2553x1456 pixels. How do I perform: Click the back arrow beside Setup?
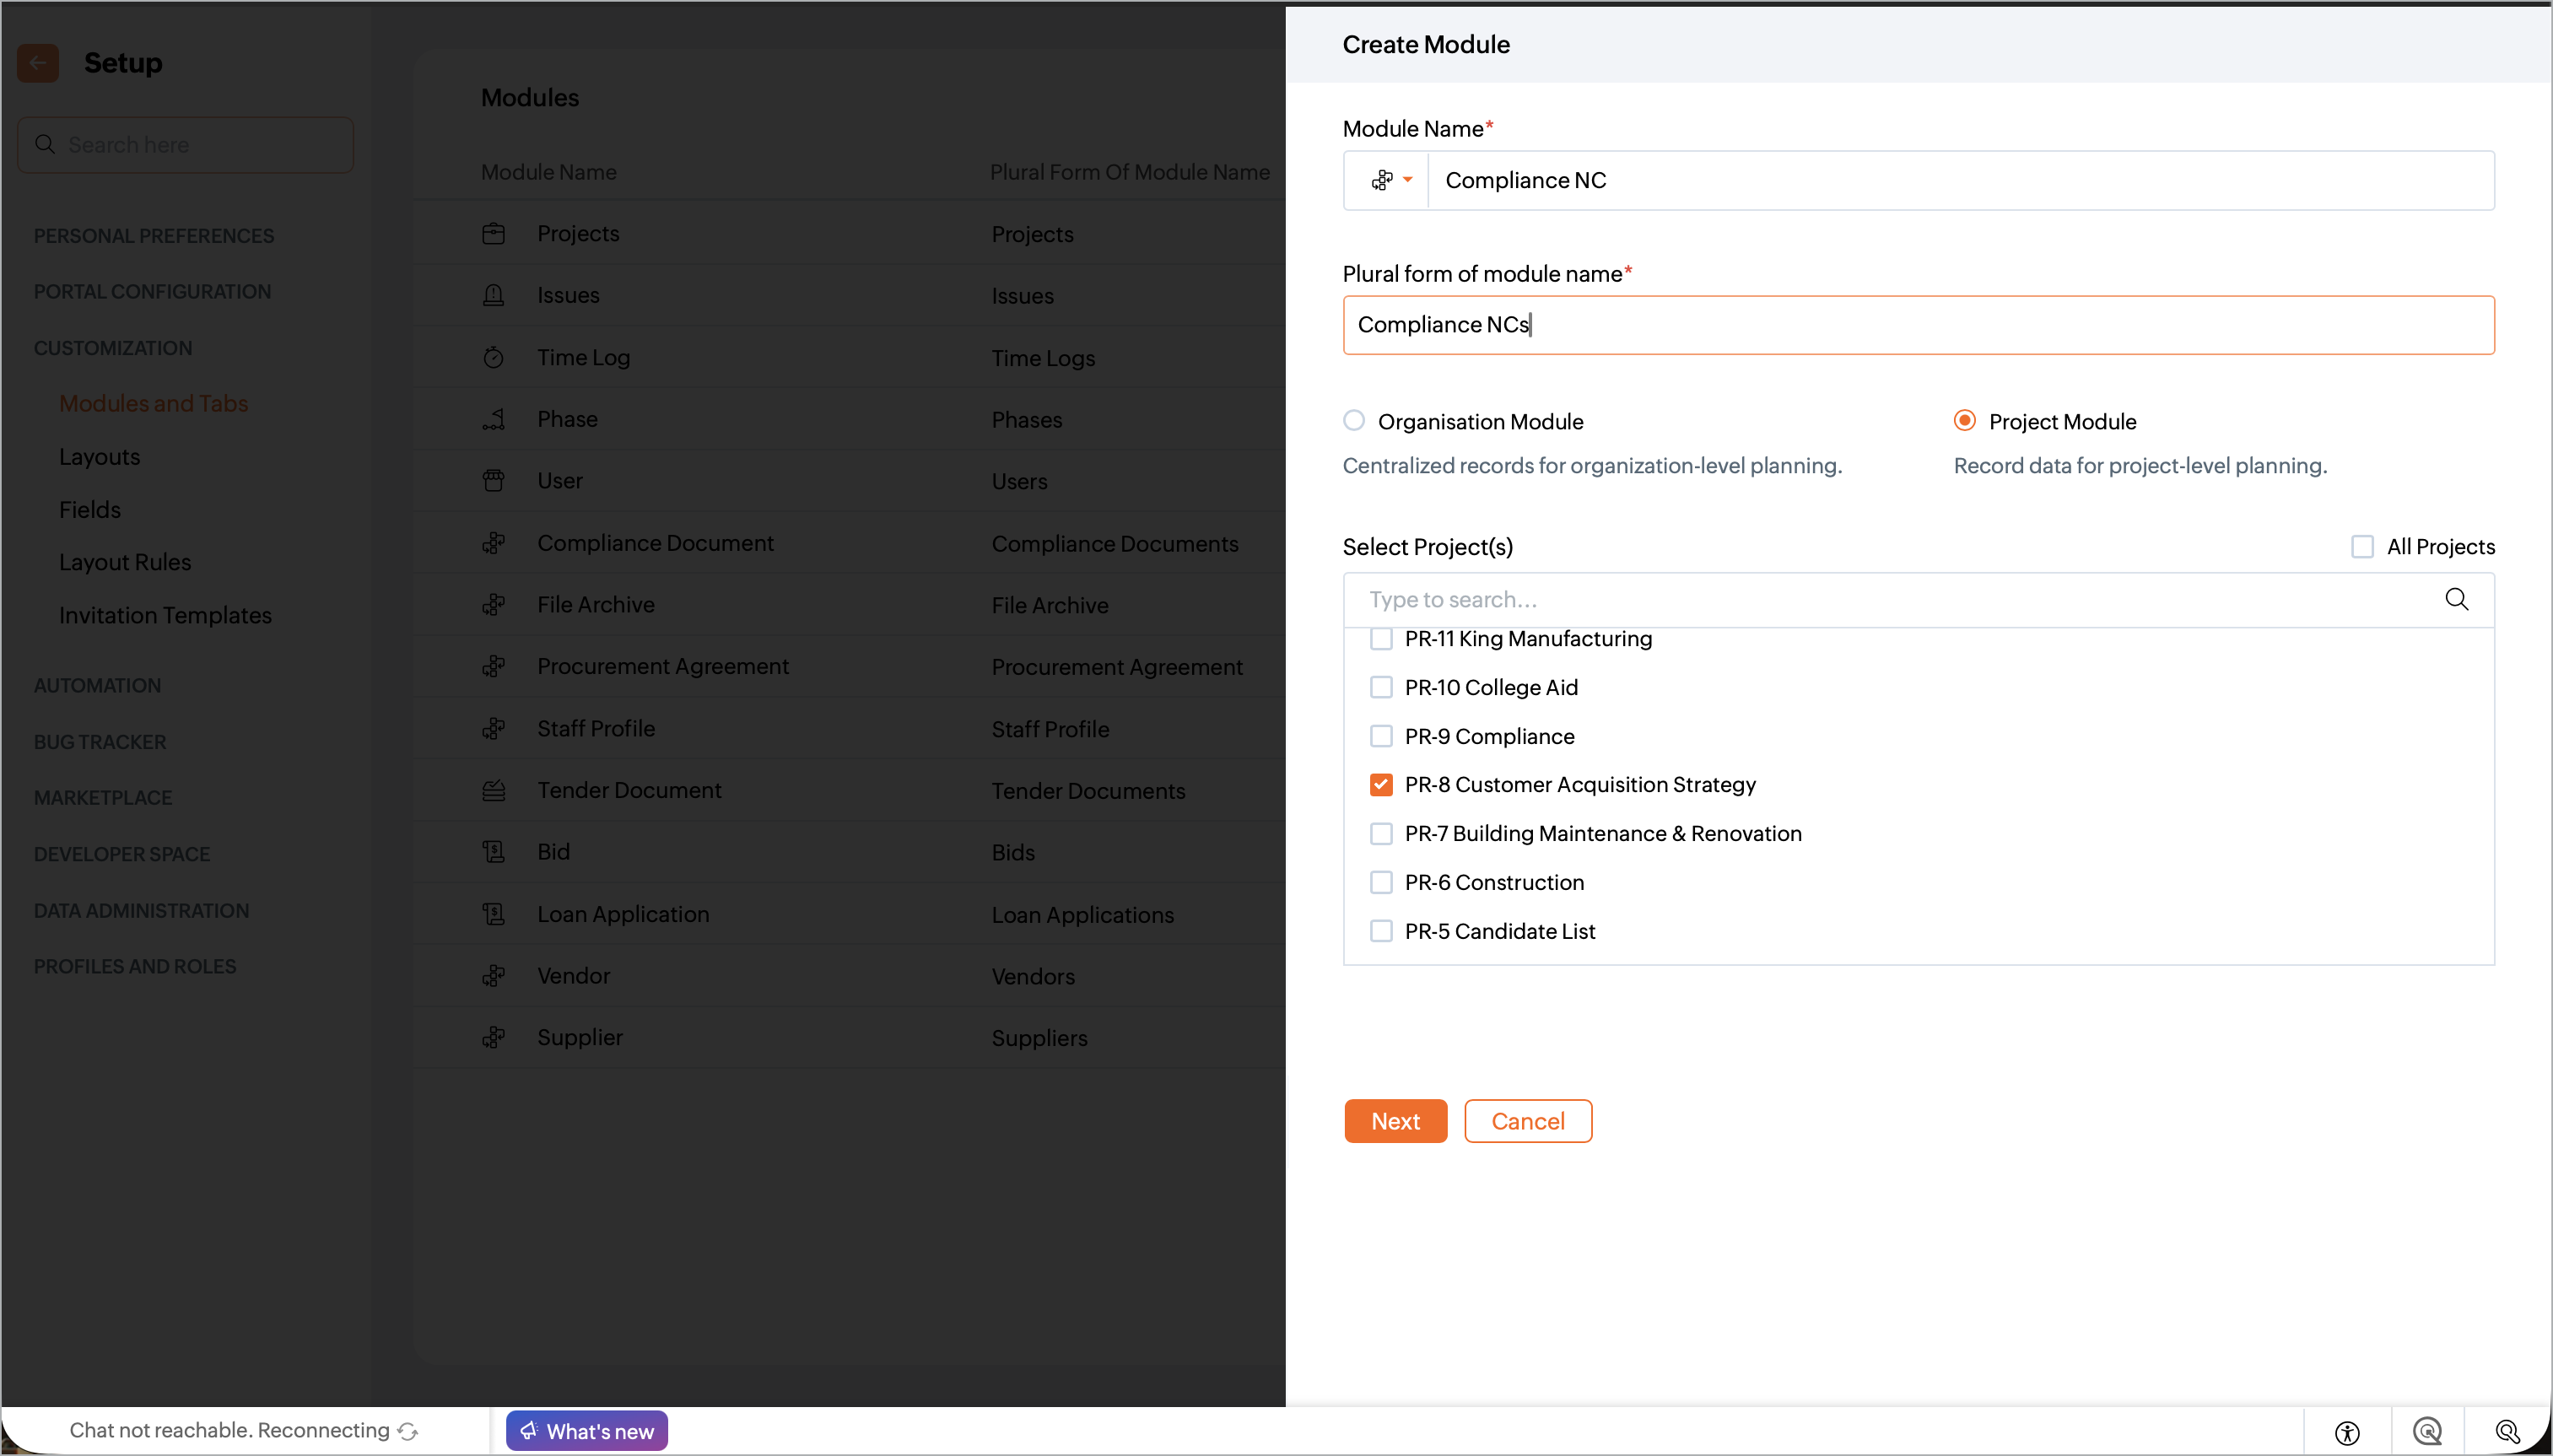click(x=38, y=63)
